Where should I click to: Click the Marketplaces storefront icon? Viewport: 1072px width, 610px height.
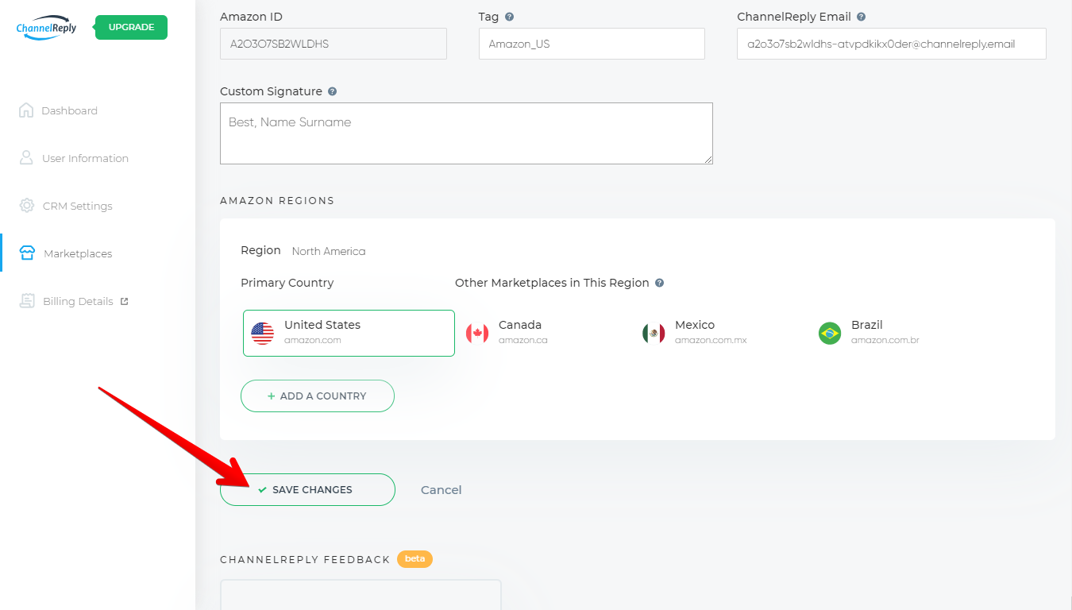[27, 253]
